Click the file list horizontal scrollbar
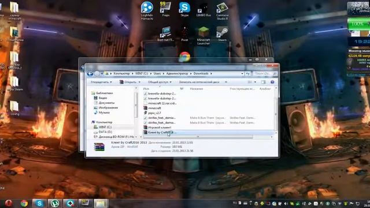This screenshot has width=370, height=208. 198,137
